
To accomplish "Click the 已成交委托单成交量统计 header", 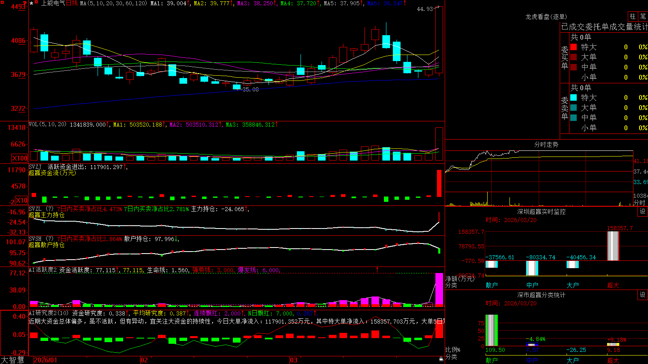I will click(x=604, y=27).
